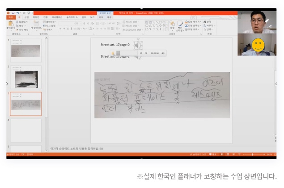Expand the shapes gallery with More arrow
The height and width of the screenshot is (188, 284).
[x=167, y=29]
